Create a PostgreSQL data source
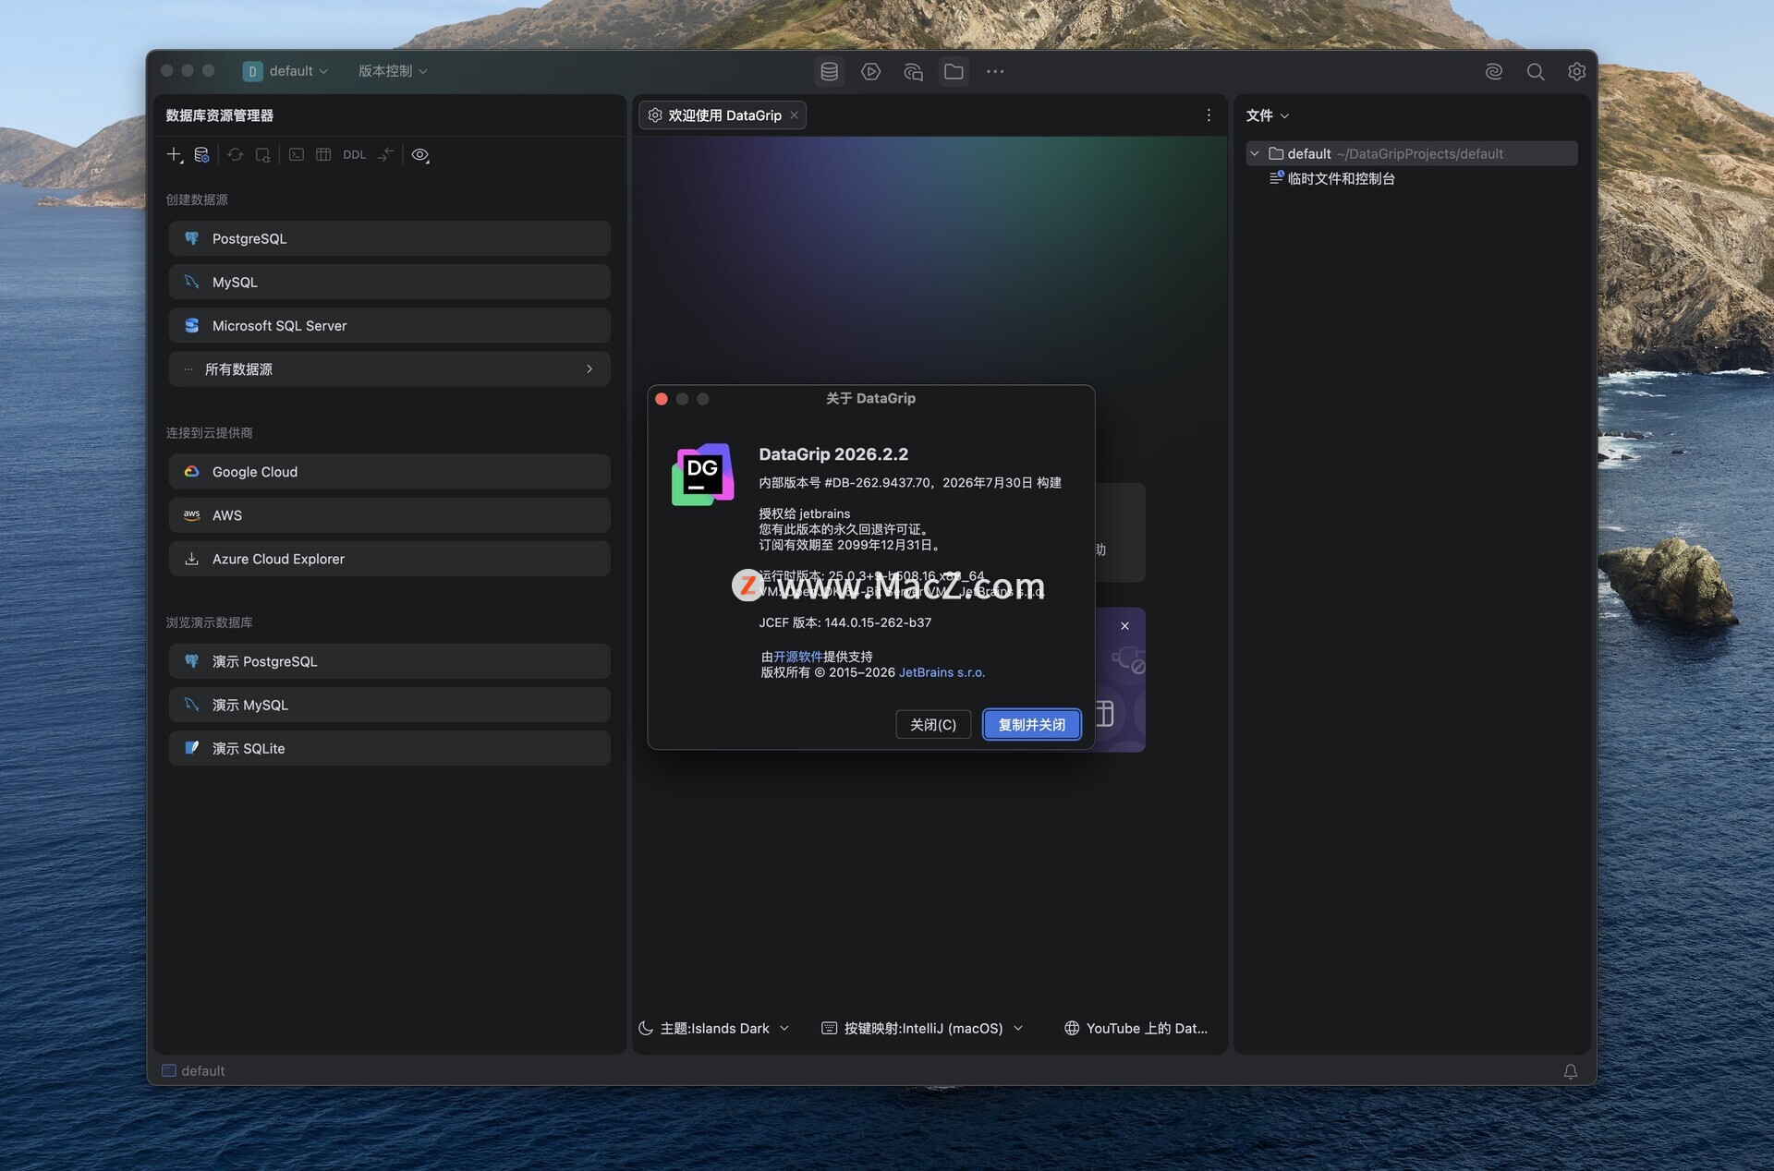This screenshot has width=1774, height=1171. tap(389, 238)
